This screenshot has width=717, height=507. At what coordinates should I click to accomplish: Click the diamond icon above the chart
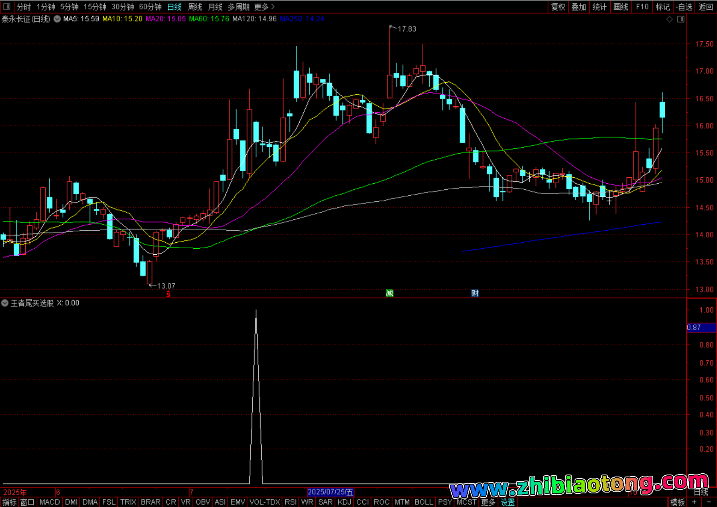tap(669, 19)
